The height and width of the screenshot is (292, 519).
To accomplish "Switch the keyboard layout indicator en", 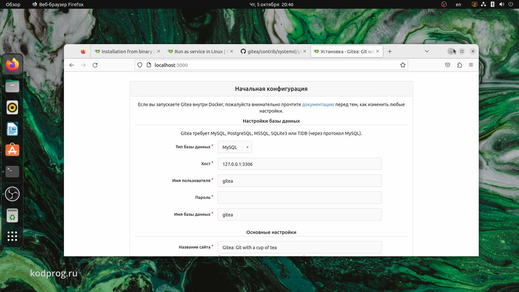I will [x=458, y=4].
